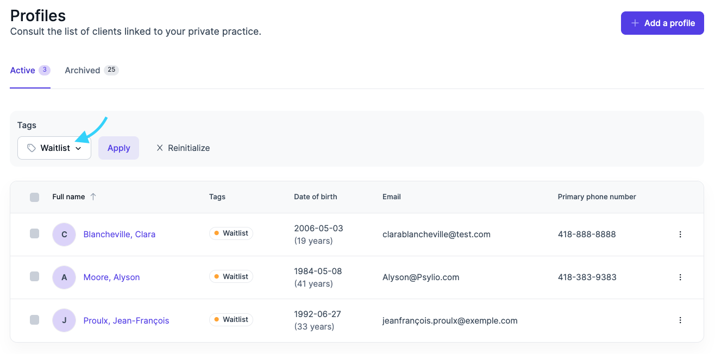Click the X icon beside Reinitialize
Image resolution: width=715 pixels, height=354 pixels.
click(x=160, y=148)
